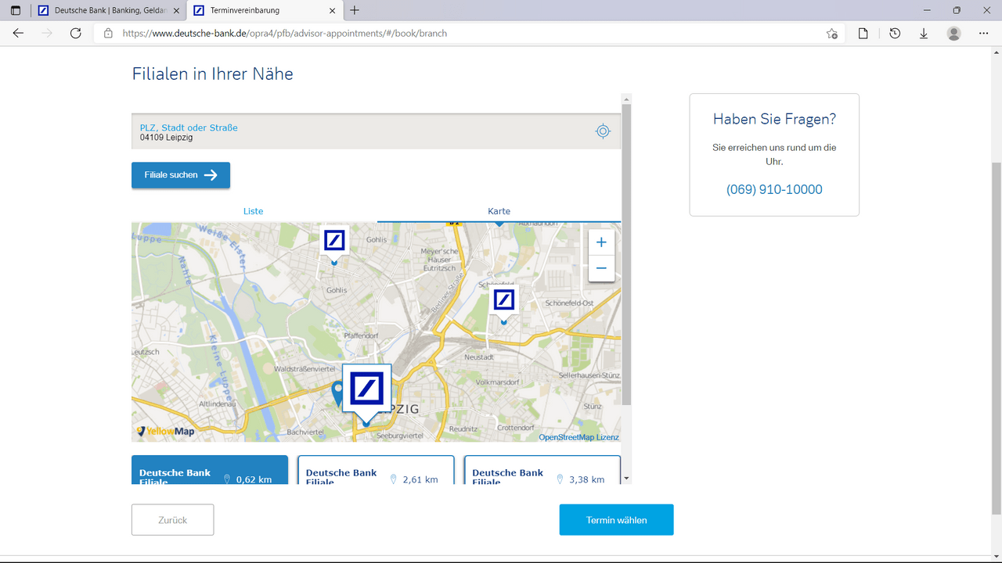This screenshot has height=563, width=1002.
Task: Switch to the Karte view tab
Action: 499,211
